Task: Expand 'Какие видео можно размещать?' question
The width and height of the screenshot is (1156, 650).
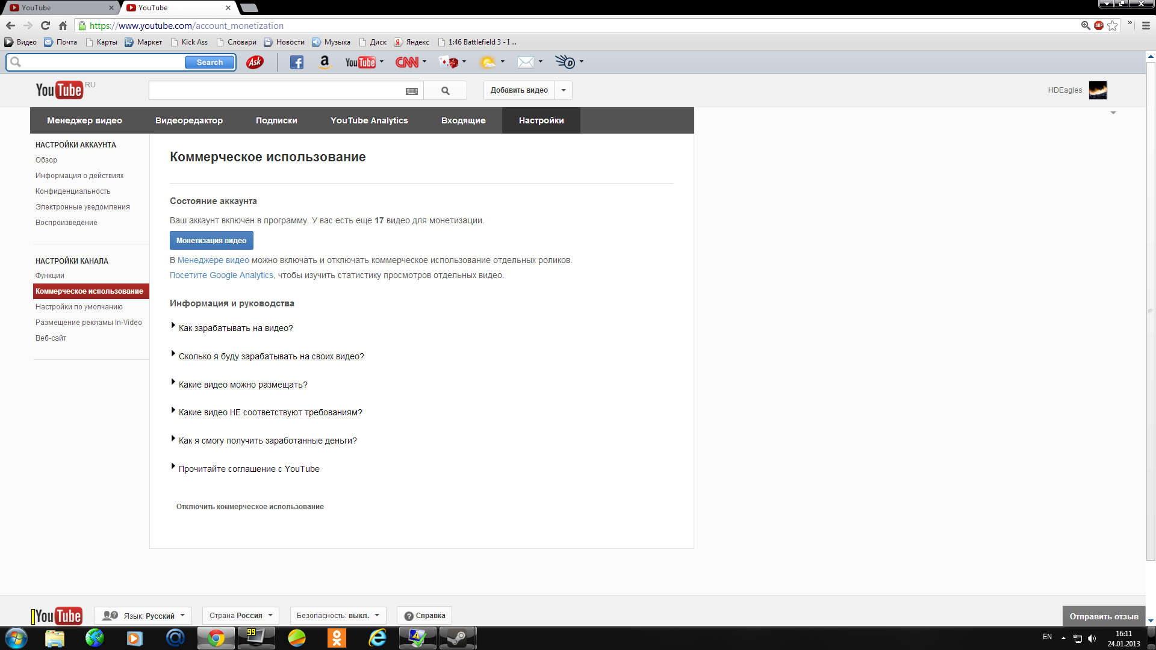Action: click(243, 385)
